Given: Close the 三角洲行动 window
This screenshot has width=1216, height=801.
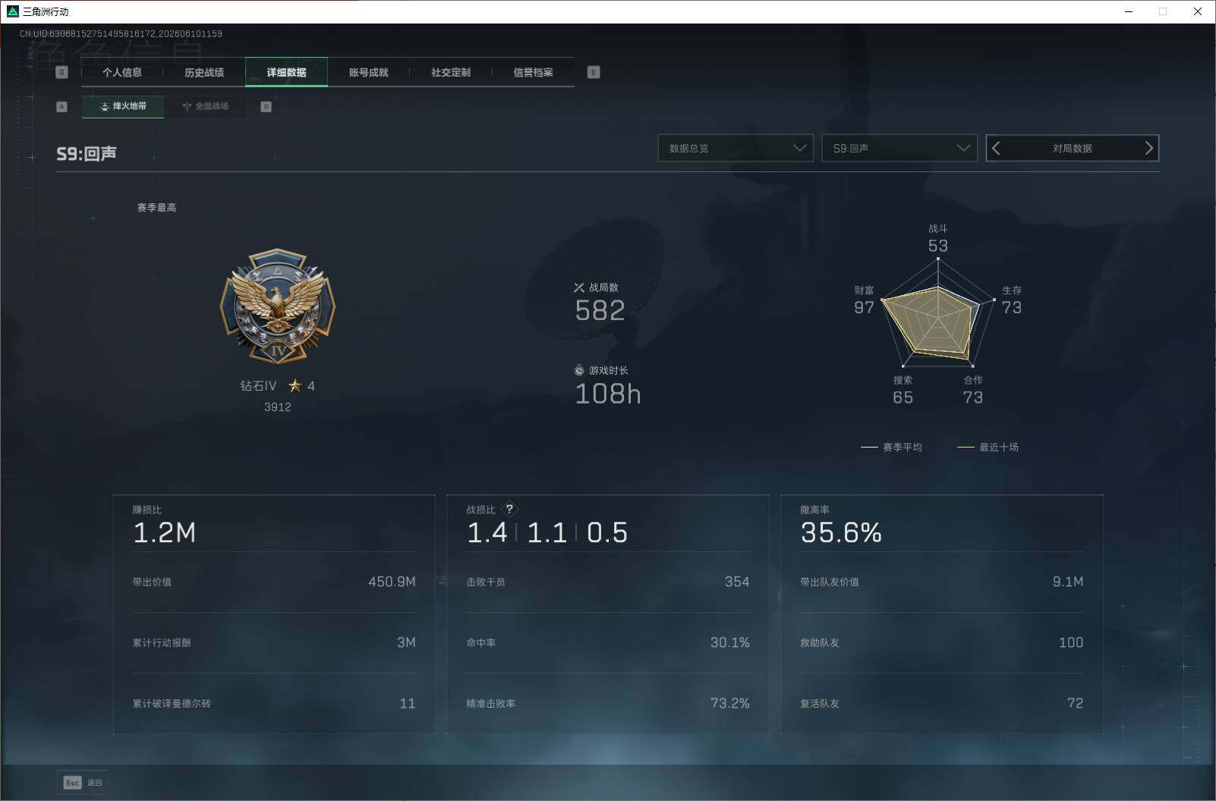Looking at the screenshot, I should click(x=1198, y=11).
